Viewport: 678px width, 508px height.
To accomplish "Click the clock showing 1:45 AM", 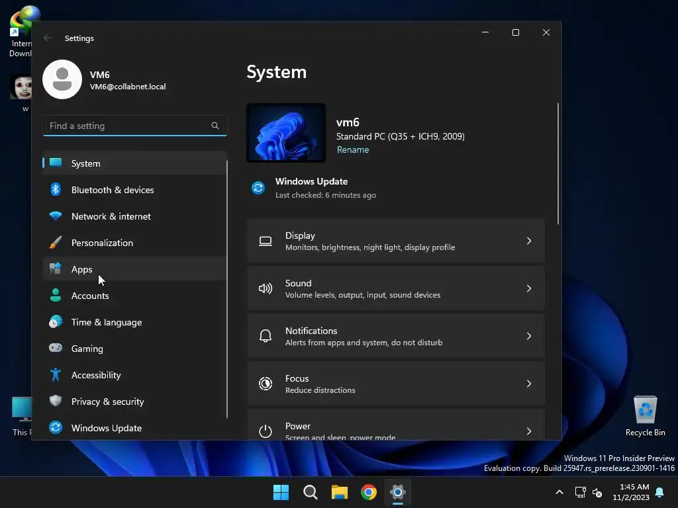I will coord(634,487).
